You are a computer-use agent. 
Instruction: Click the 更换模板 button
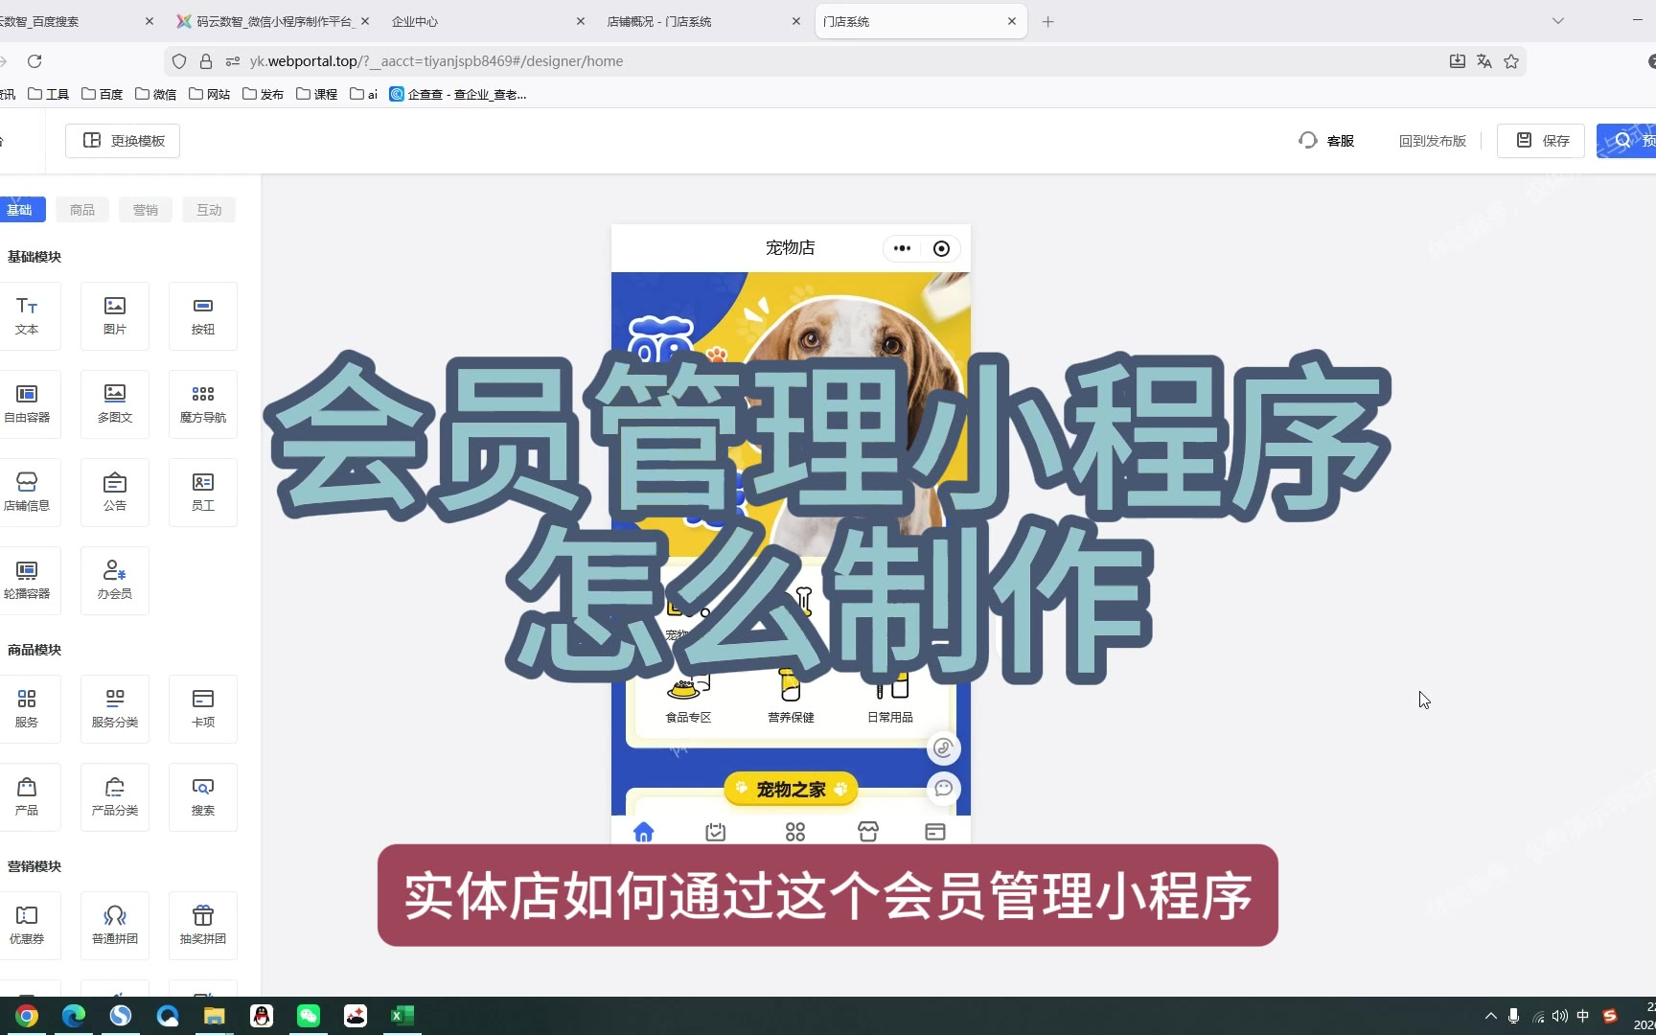pyautogui.click(x=123, y=141)
